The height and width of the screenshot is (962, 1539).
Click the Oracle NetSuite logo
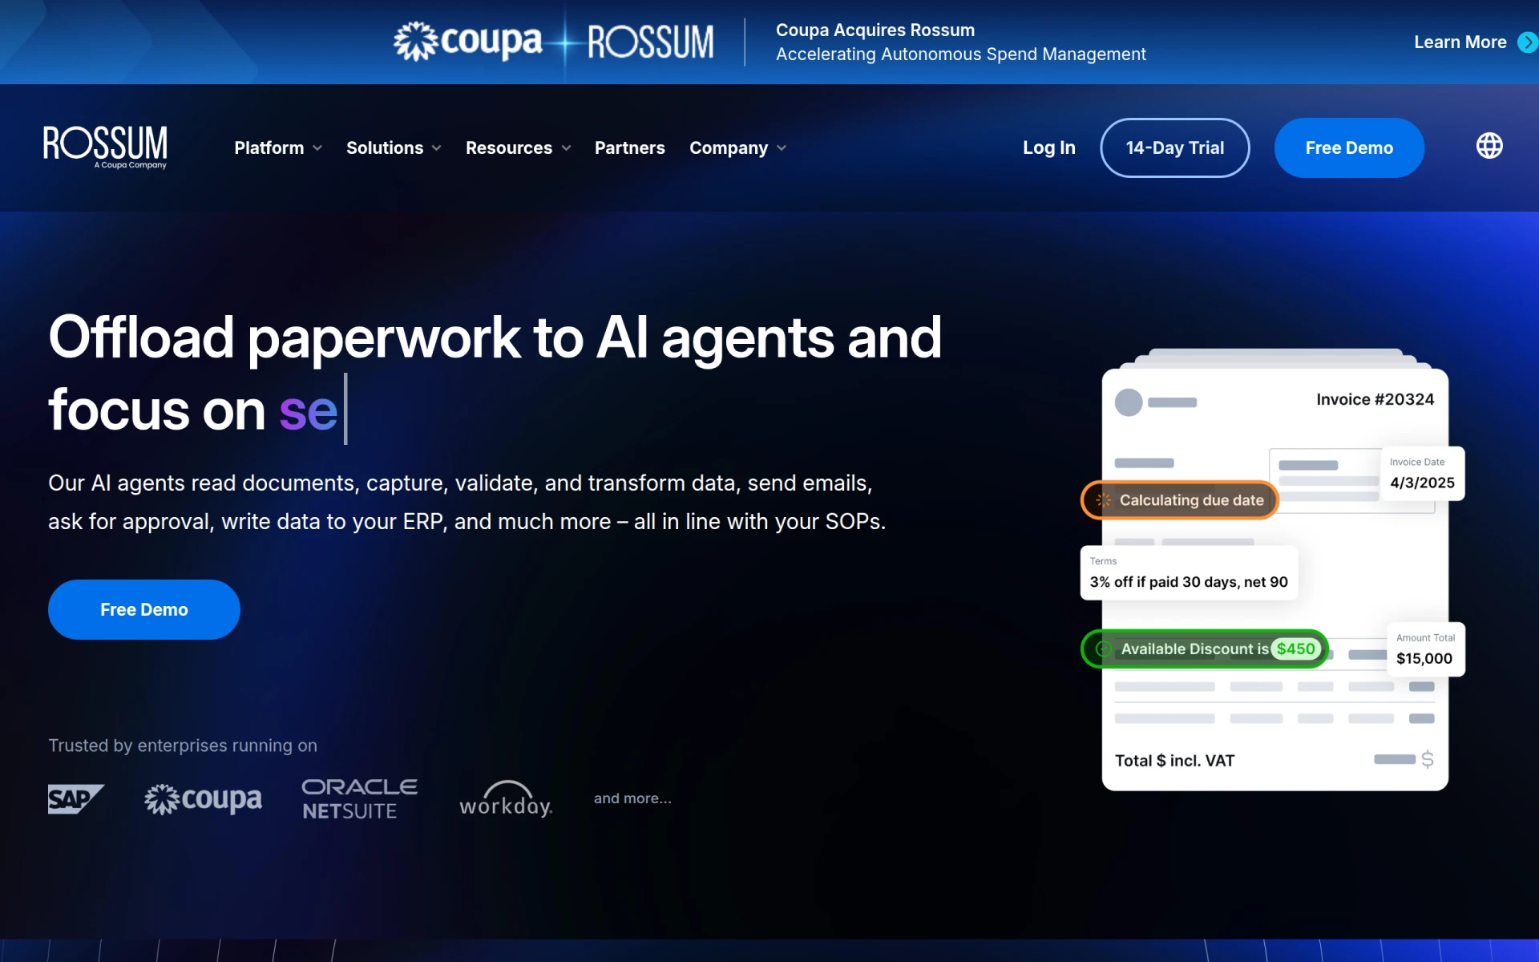pos(359,799)
